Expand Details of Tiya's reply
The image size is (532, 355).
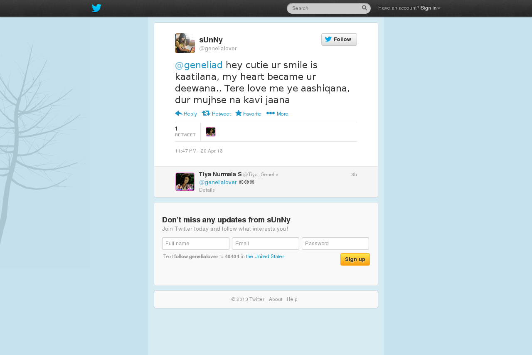point(207,190)
